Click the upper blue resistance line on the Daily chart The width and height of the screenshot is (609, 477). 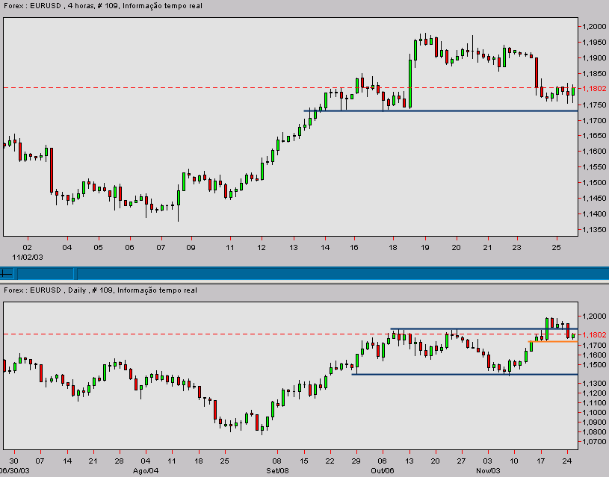click(x=484, y=329)
